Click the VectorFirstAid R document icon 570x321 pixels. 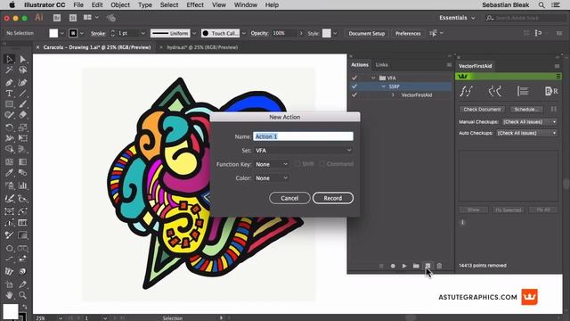point(551,91)
